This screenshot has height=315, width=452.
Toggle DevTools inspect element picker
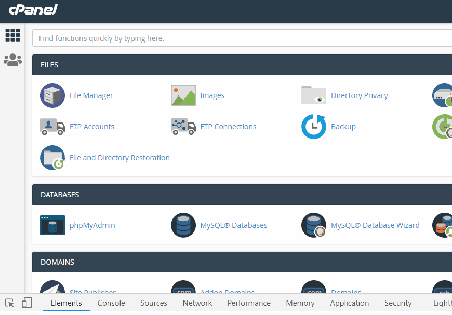click(9, 303)
